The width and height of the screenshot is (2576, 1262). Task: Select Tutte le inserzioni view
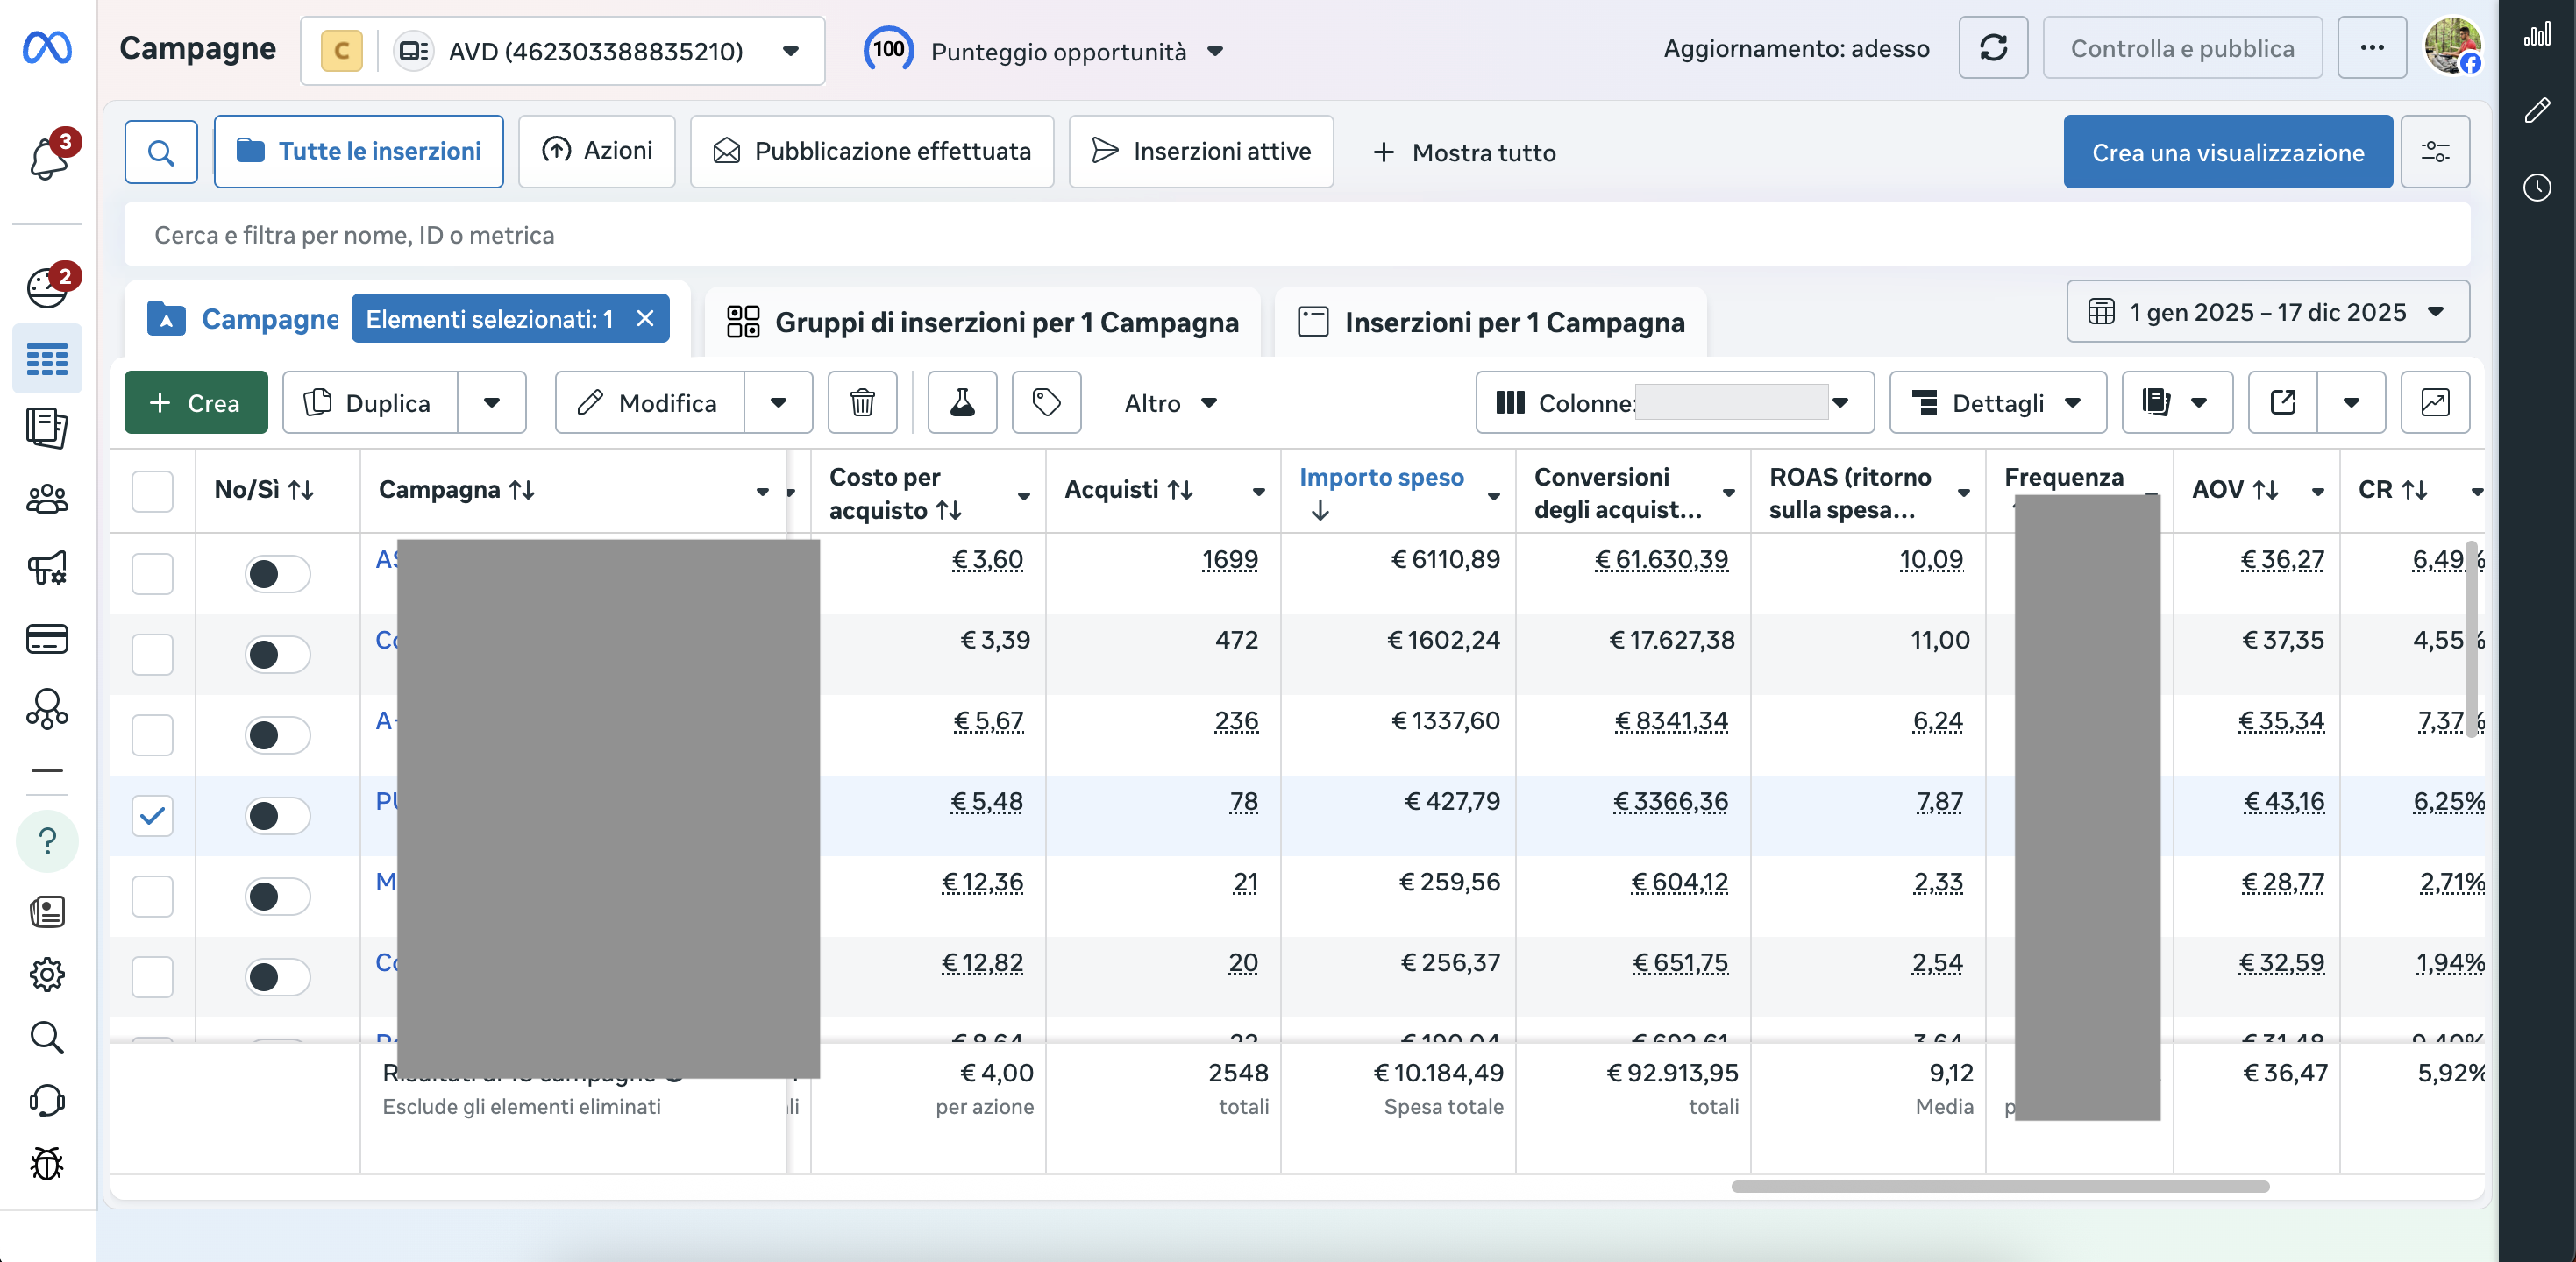(x=358, y=152)
